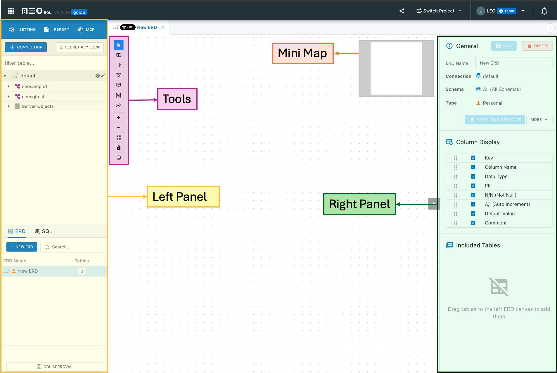Click the NEW ERD button
Screen dimensions: 557x373
[22, 247]
